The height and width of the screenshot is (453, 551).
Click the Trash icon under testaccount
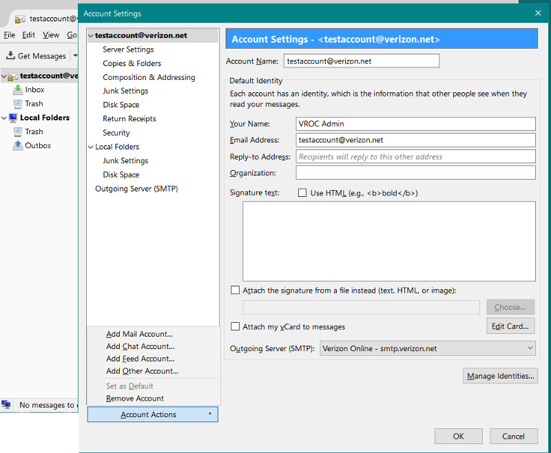18,104
